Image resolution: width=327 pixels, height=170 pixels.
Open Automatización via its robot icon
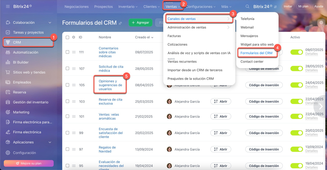(8, 52)
